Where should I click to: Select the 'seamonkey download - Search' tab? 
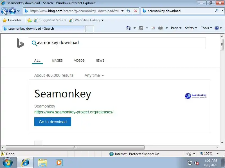pos(43,29)
